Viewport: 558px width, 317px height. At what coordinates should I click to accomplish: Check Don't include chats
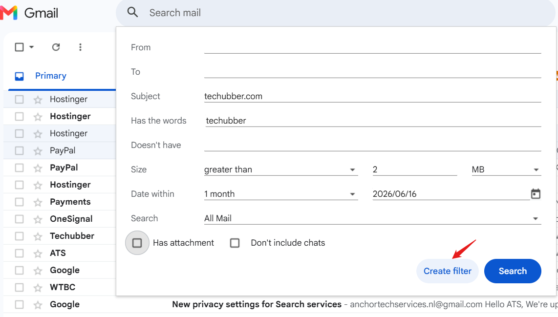click(235, 243)
